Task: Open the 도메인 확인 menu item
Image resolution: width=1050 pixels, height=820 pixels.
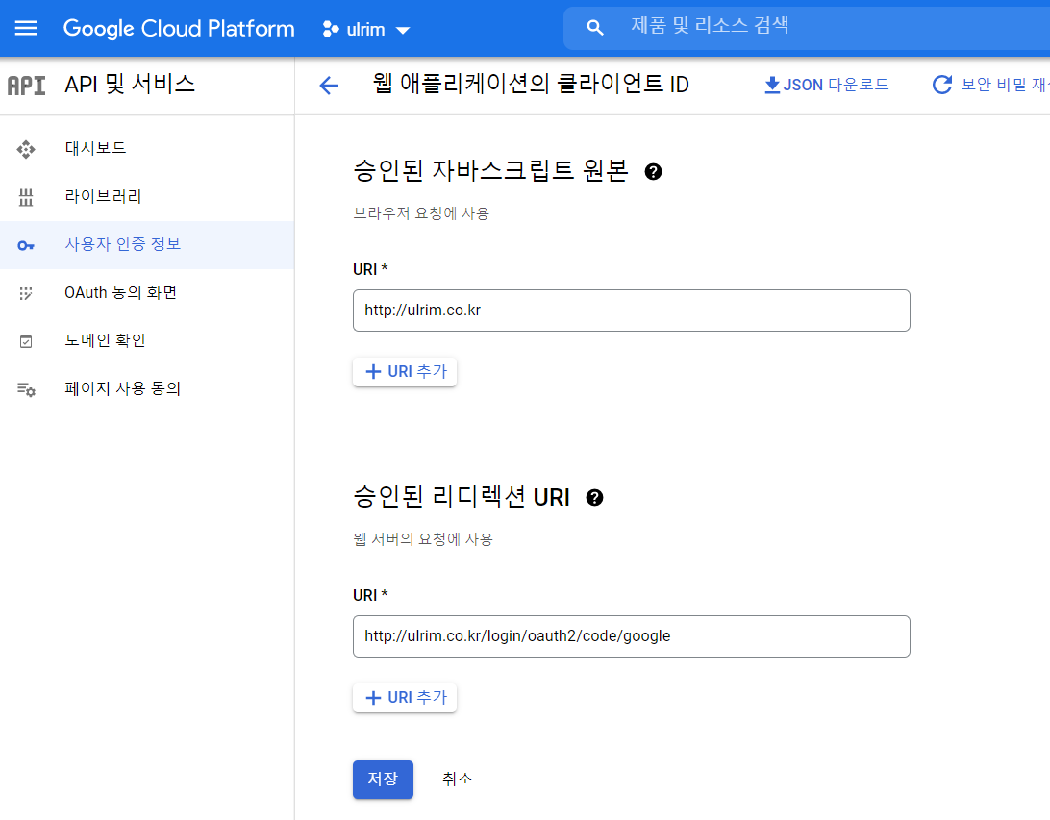Action: tap(147, 340)
